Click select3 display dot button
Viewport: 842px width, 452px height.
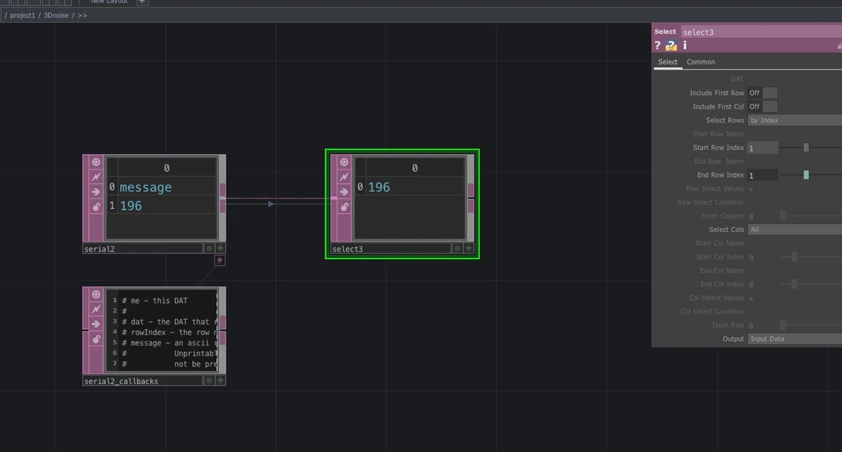pyautogui.click(x=457, y=248)
